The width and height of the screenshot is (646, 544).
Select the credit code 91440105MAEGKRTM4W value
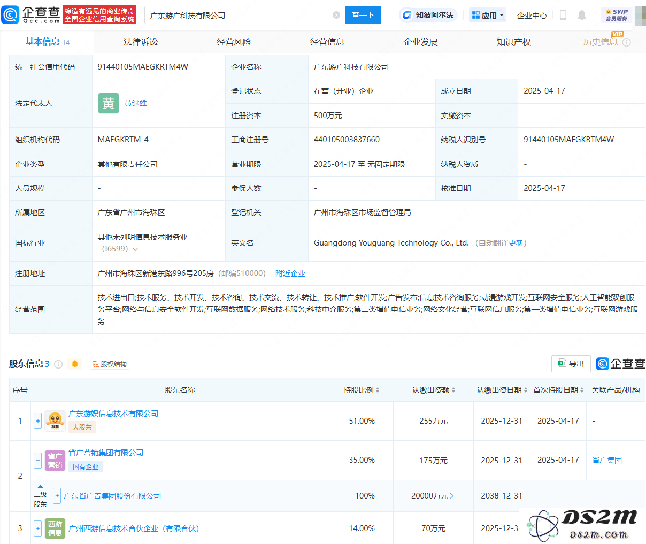(x=143, y=67)
